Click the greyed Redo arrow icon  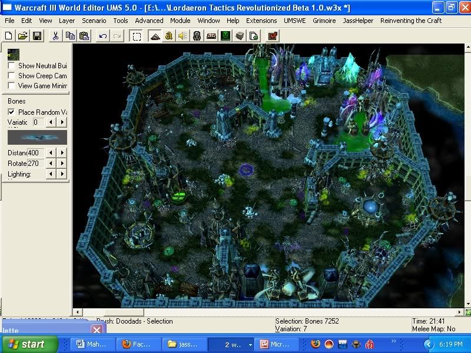(117, 36)
